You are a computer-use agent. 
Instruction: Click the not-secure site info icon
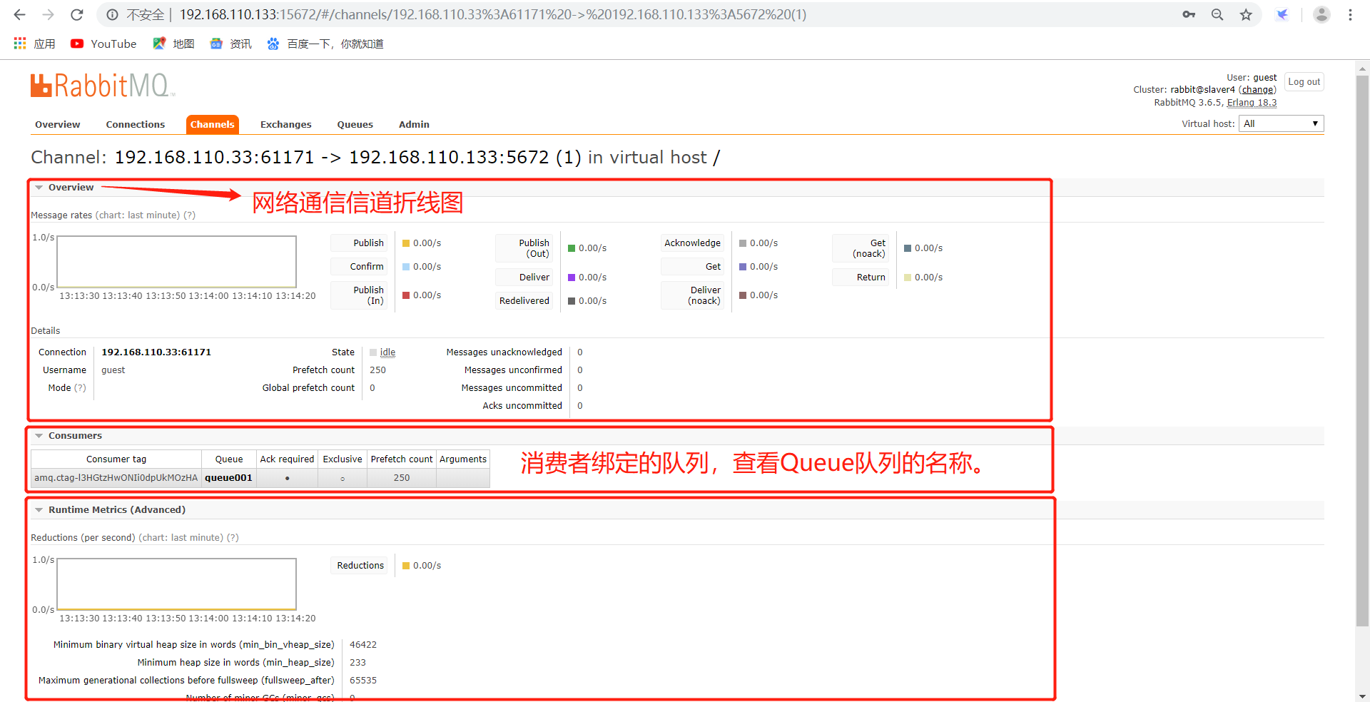[112, 14]
